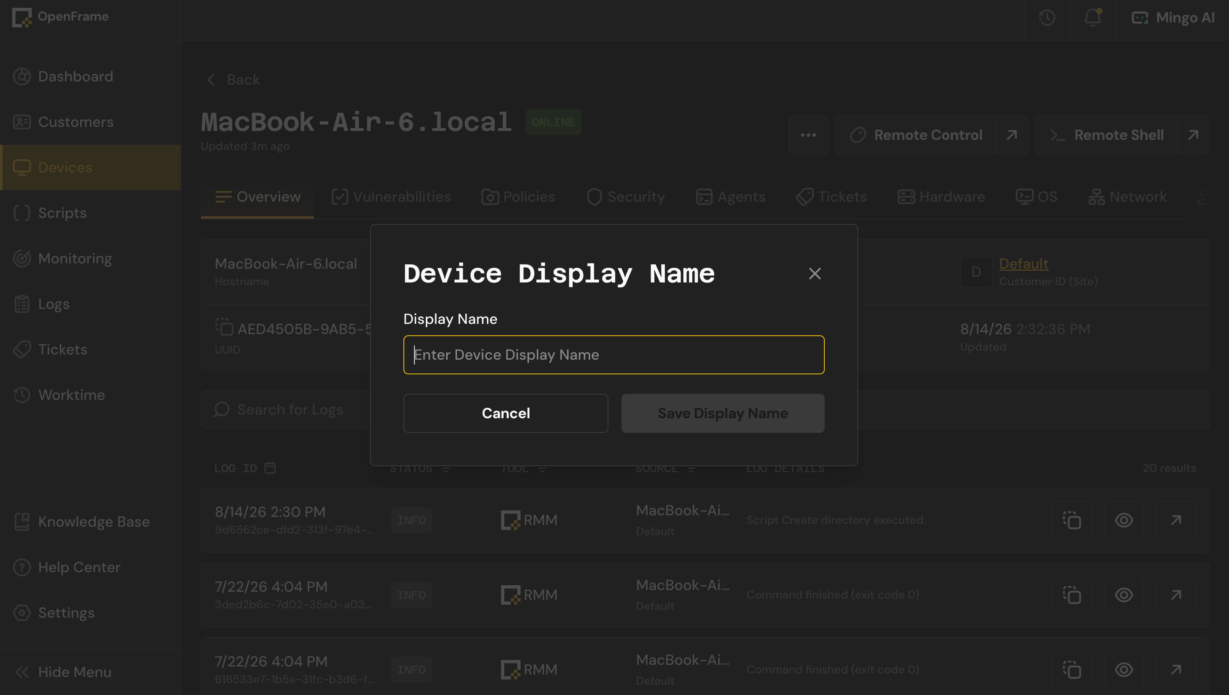Open Knowledge Base from the sidebar

tap(90, 522)
